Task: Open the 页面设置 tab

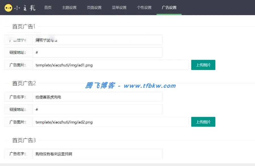Action: (94, 8)
